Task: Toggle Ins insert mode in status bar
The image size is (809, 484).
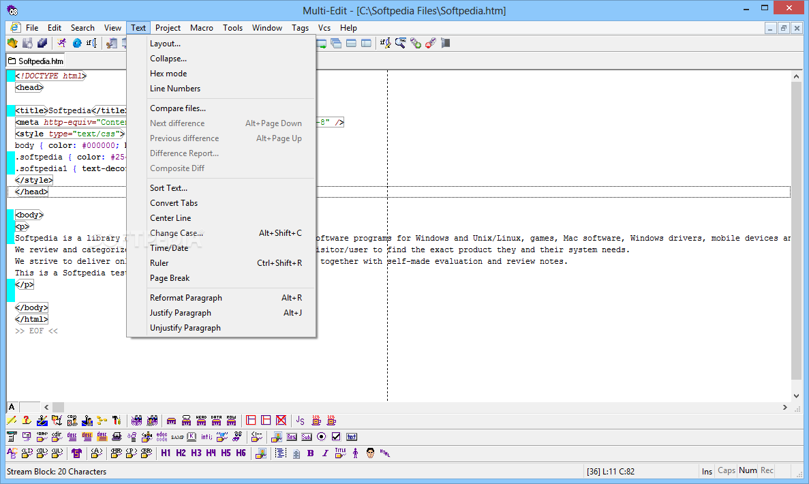Action: point(707,471)
